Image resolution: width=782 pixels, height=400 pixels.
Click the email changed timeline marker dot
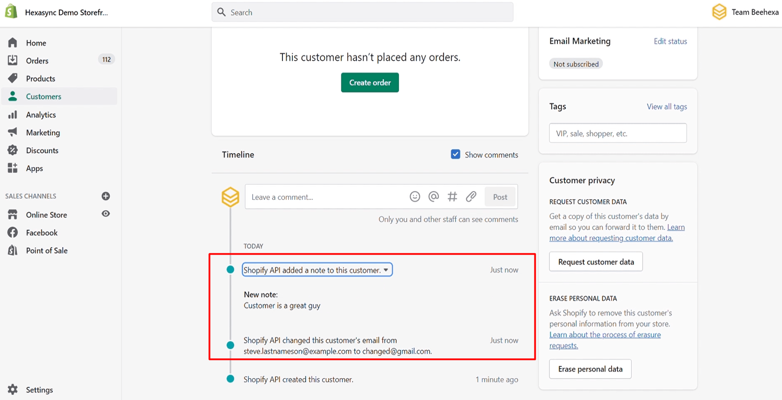coord(231,345)
